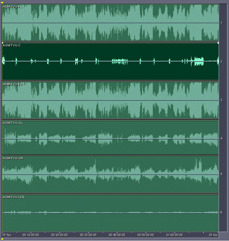Click track number 1 on right edge
This screenshot has width=229, height=241.
point(221,23)
